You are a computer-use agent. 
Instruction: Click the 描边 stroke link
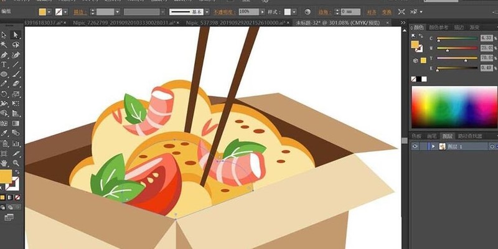[x=80, y=12]
